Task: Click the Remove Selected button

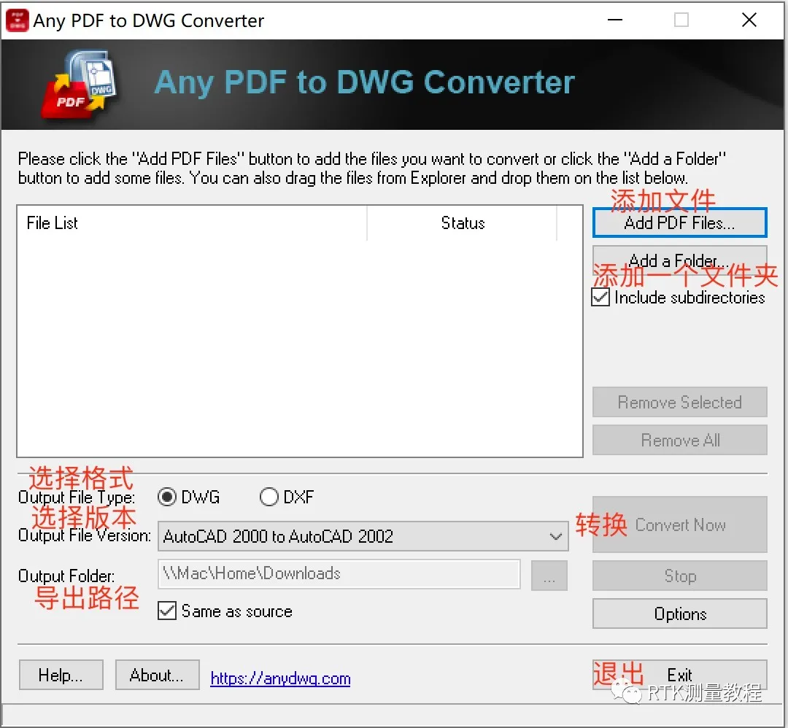Action: (679, 402)
